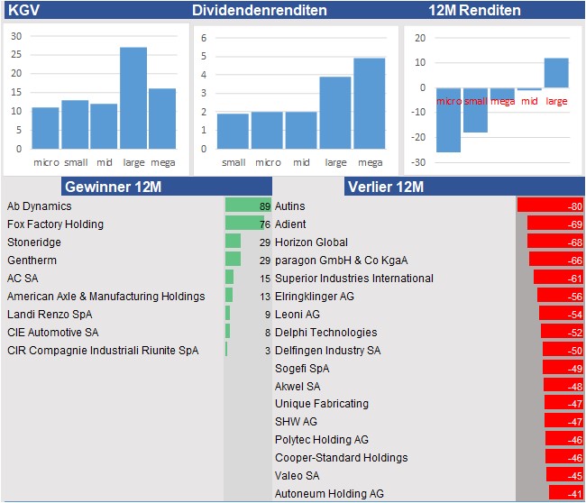Select the AC SA row

click(x=138, y=278)
